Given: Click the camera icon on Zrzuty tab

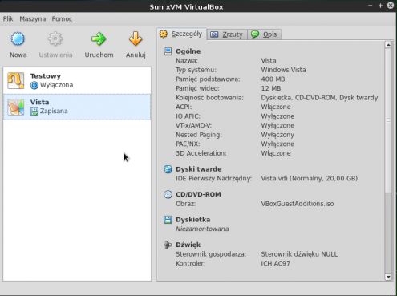Looking at the screenshot, I should [214, 34].
